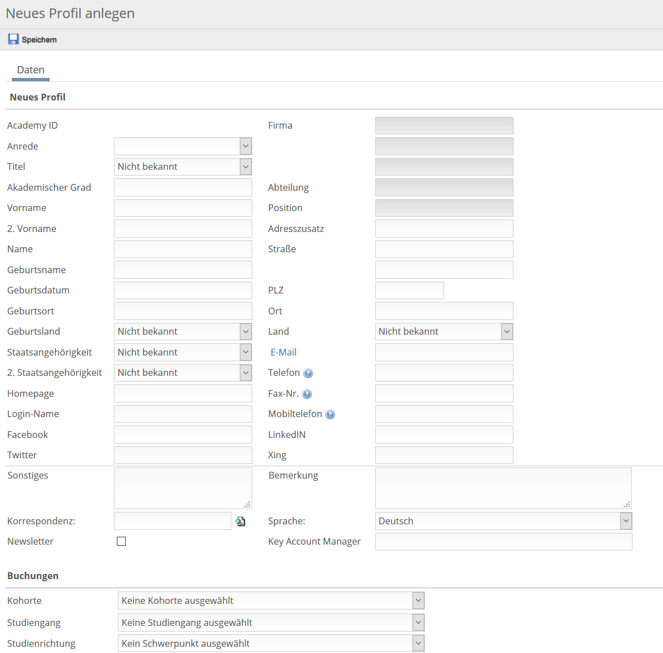Click the Mobiltelefon input field
Screen dimensions: 663x653
(444, 414)
